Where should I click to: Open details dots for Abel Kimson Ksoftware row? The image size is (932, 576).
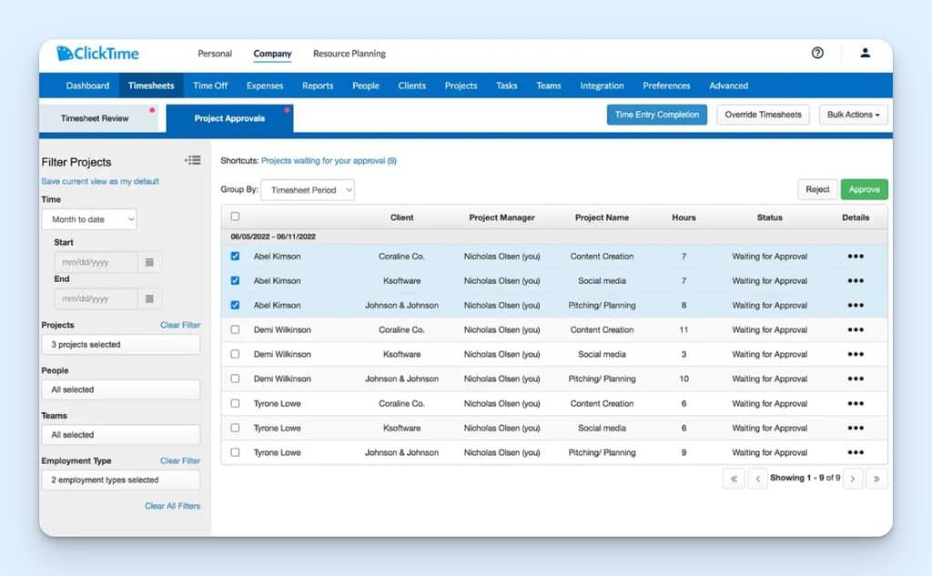[x=856, y=280]
